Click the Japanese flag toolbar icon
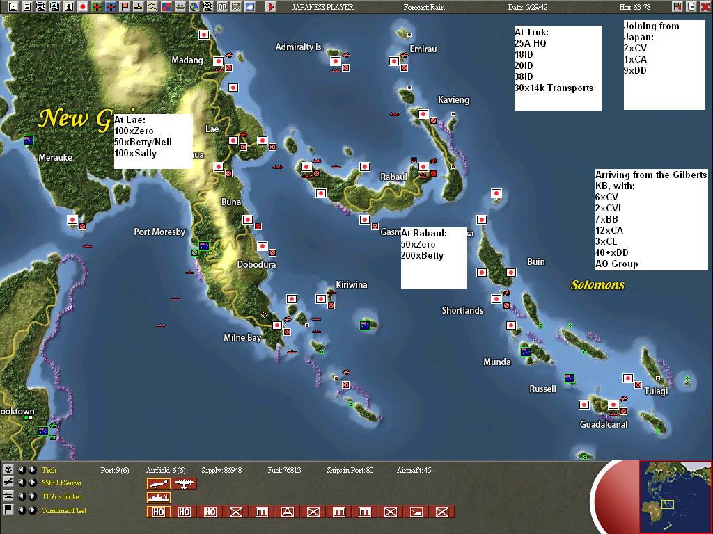This screenshot has width=713, height=534. point(82,6)
